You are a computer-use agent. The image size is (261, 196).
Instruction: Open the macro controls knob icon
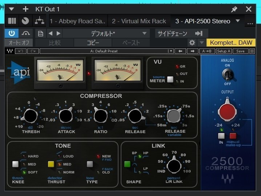tap(25, 21)
